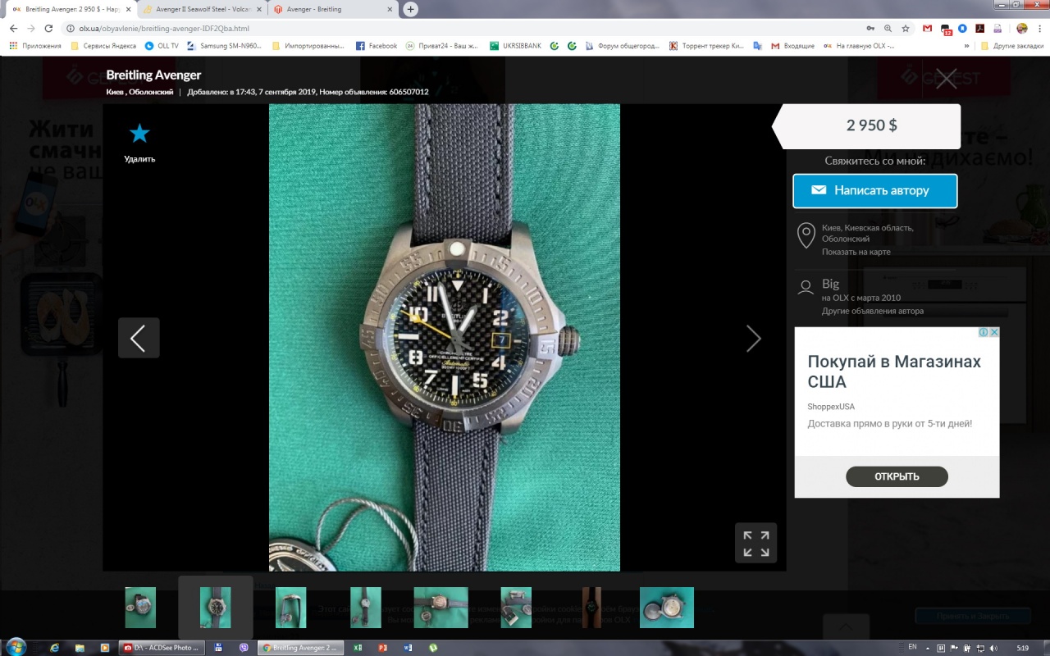Close the ad via the X icon
The width and height of the screenshot is (1050, 656).
coord(994,332)
